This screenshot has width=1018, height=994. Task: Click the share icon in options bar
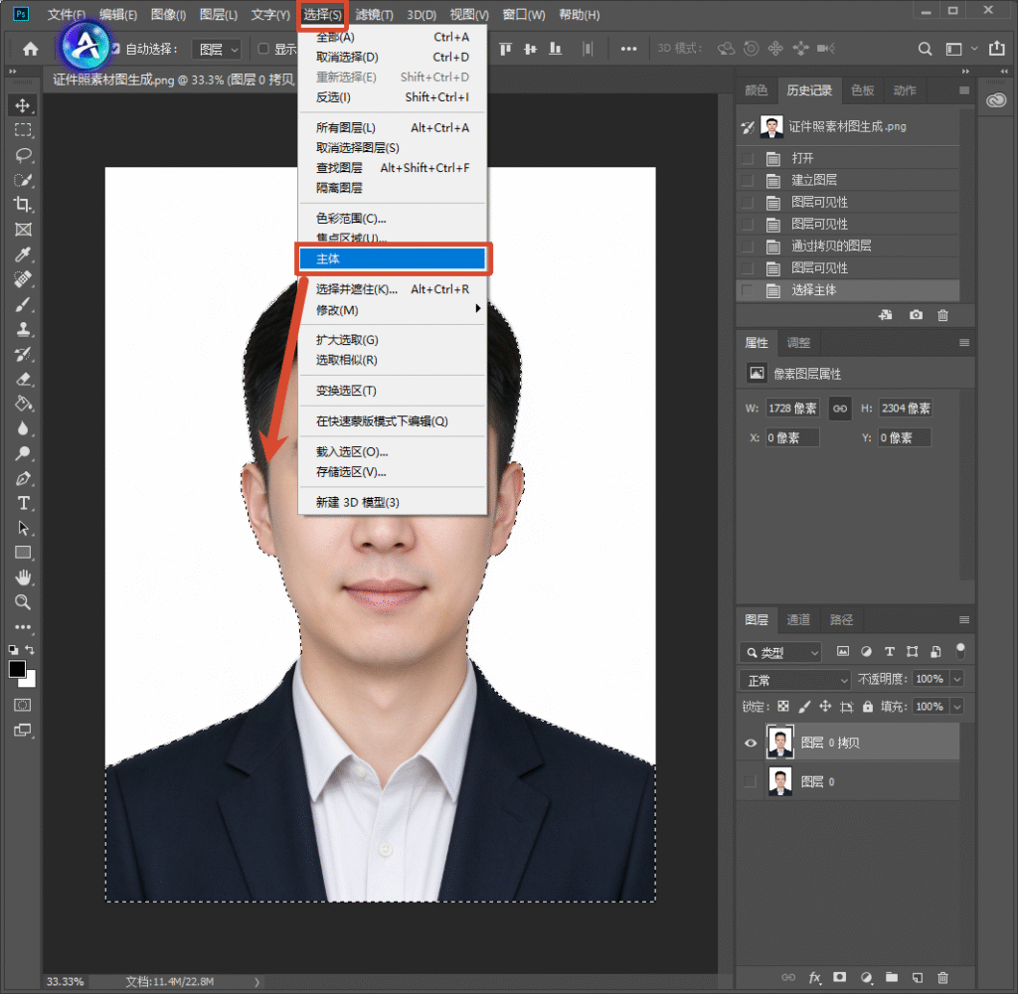(x=996, y=48)
